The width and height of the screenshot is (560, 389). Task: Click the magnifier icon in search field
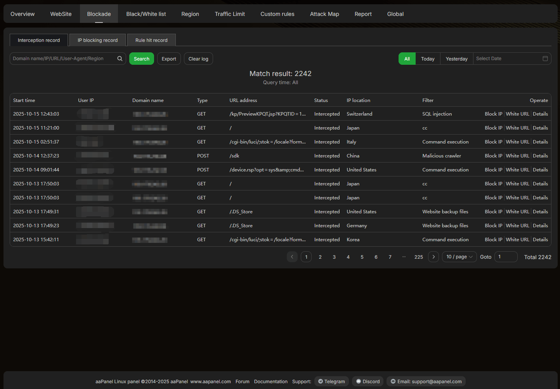pos(120,59)
